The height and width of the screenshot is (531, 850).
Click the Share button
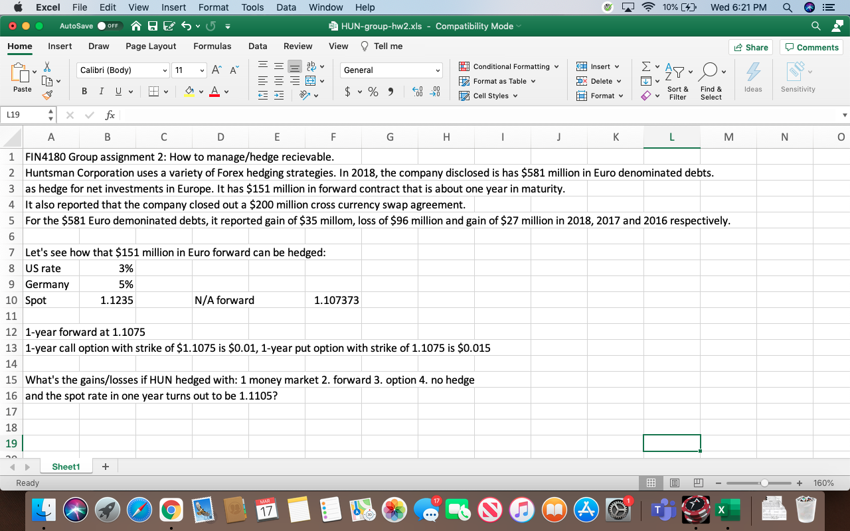tap(750, 46)
